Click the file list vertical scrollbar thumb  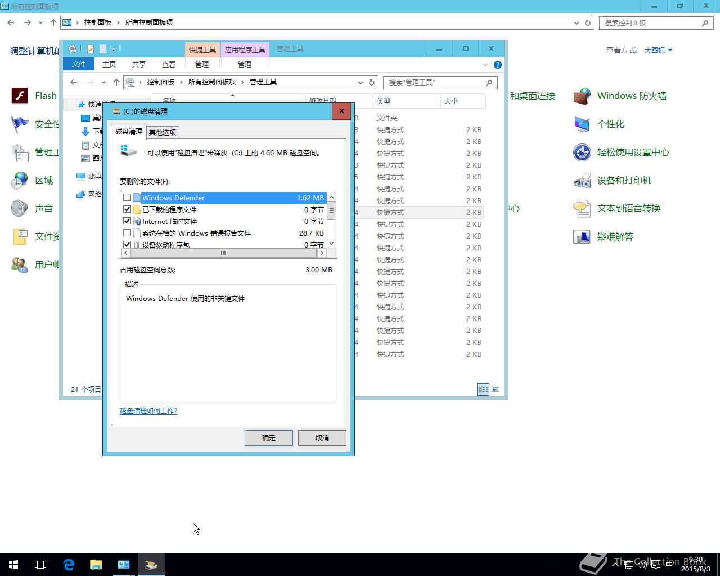331,211
